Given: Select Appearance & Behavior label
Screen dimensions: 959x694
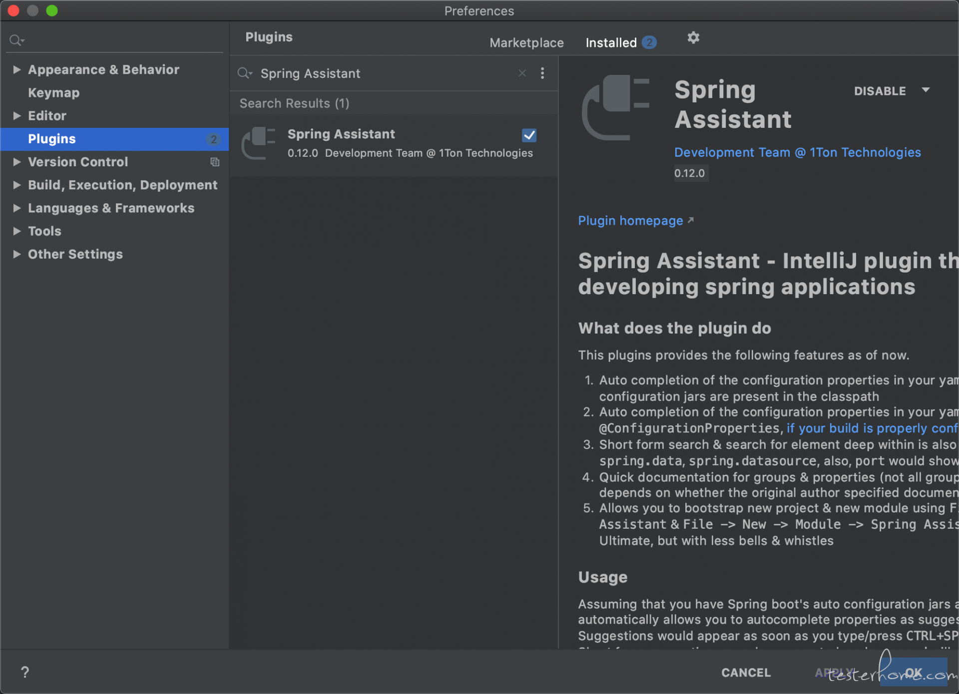Looking at the screenshot, I should click(x=103, y=69).
